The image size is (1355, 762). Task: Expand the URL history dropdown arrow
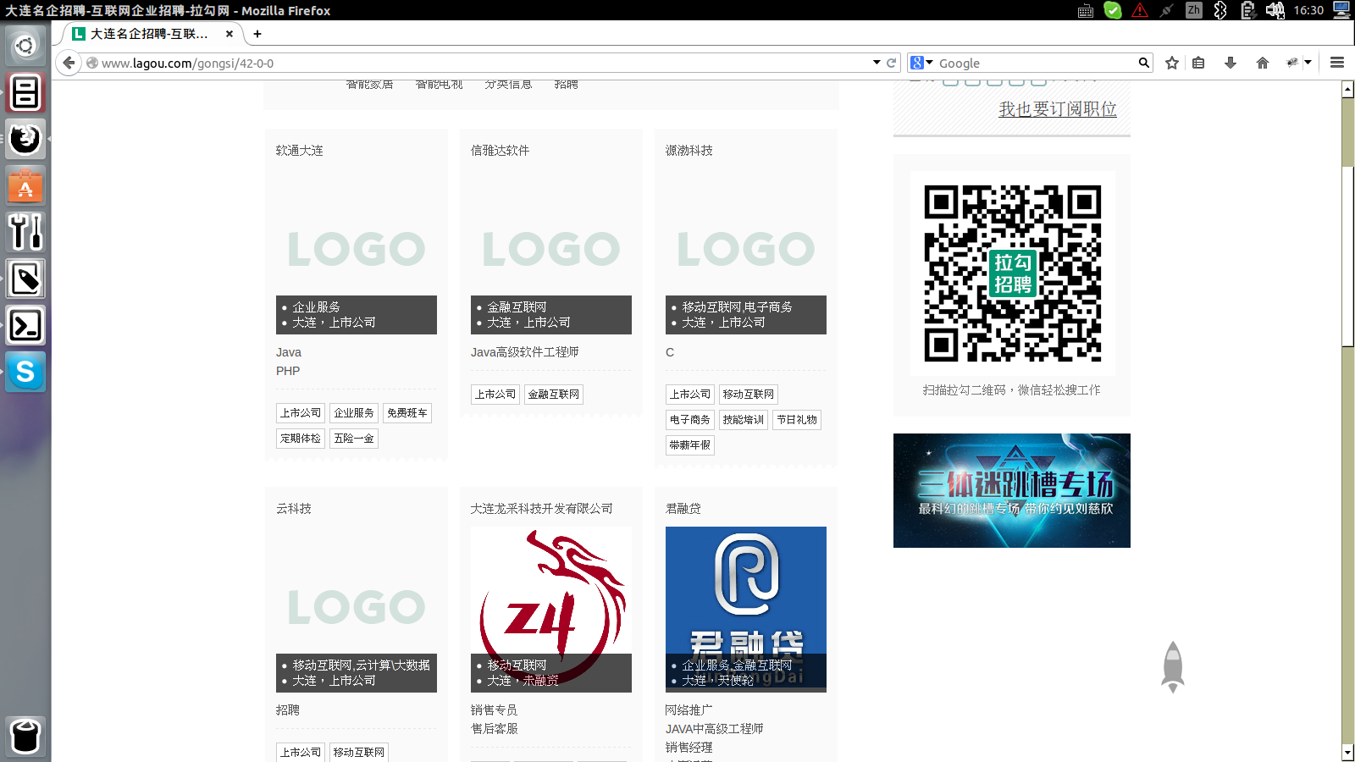(x=877, y=63)
